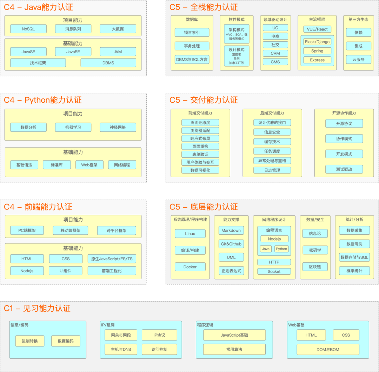Viewport: 379px width, 372px height.
Task: Select the 密码学 box
Action: point(315,250)
